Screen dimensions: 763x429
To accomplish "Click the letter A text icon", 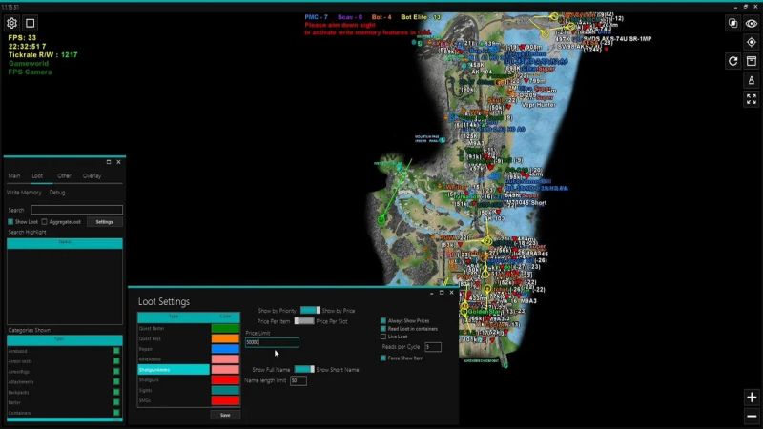I will pyautogui.click(x=752, y=80).
